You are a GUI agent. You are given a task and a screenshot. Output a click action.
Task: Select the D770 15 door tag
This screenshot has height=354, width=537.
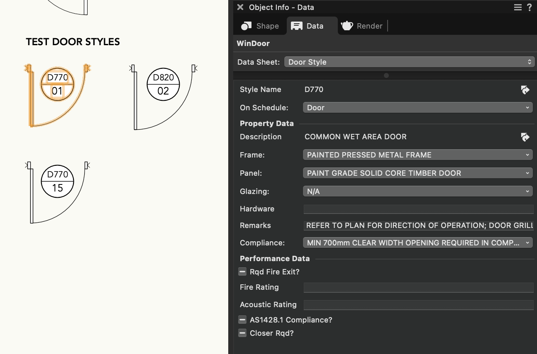point(57,182)
